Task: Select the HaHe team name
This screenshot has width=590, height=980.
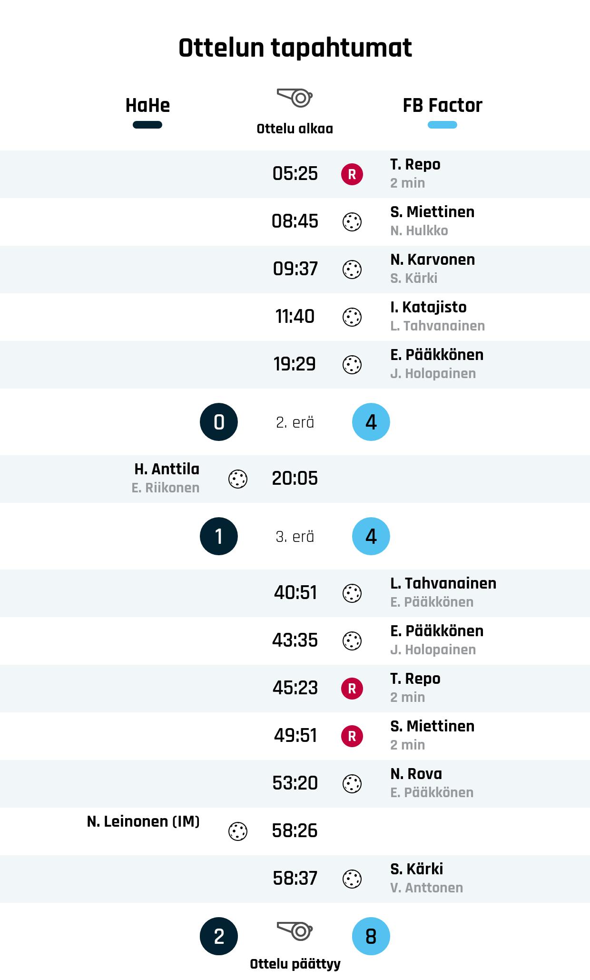Action: pyautogui.click(x=147, y=105)
